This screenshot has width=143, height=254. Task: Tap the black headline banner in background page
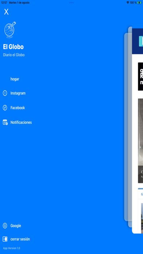coord(140,77)
